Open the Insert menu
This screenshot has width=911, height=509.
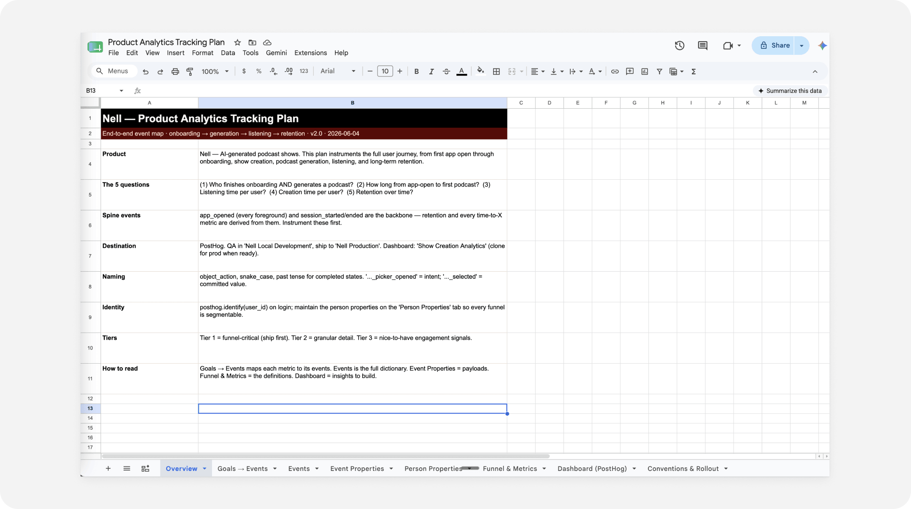click(176, 53)
